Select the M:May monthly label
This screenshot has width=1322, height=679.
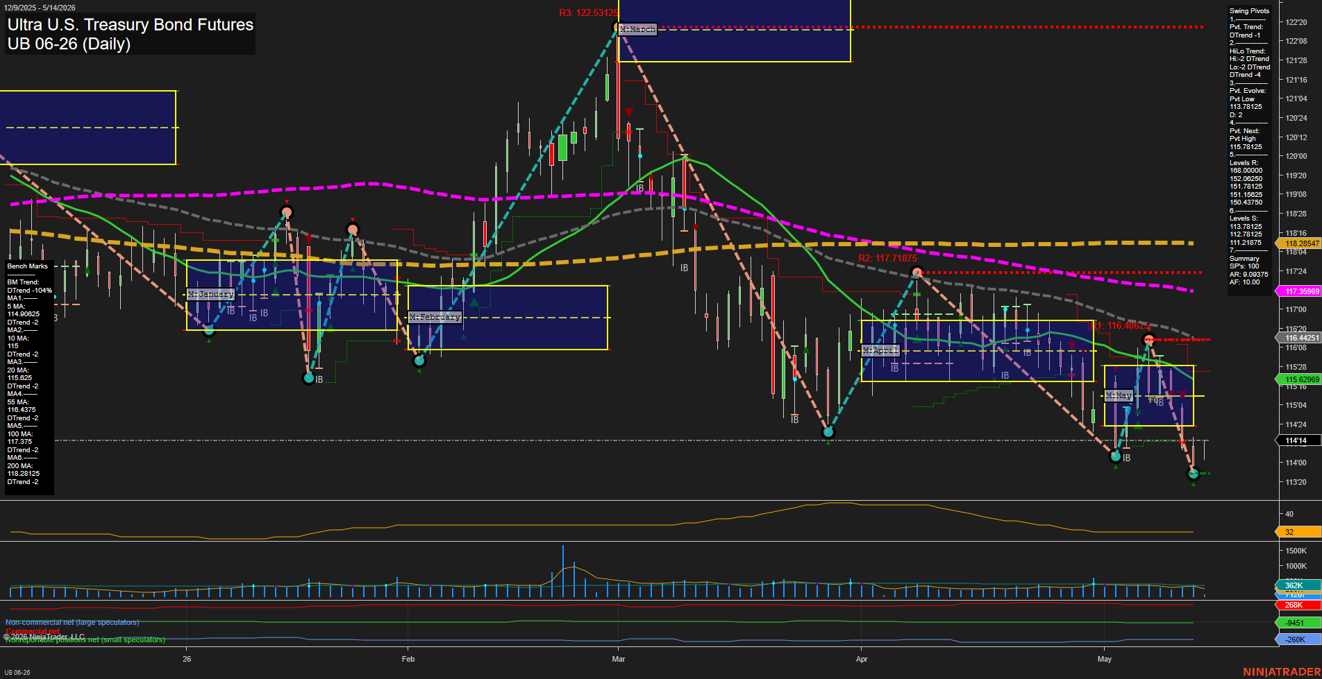pyautogui.click(x=1119, y=395)
